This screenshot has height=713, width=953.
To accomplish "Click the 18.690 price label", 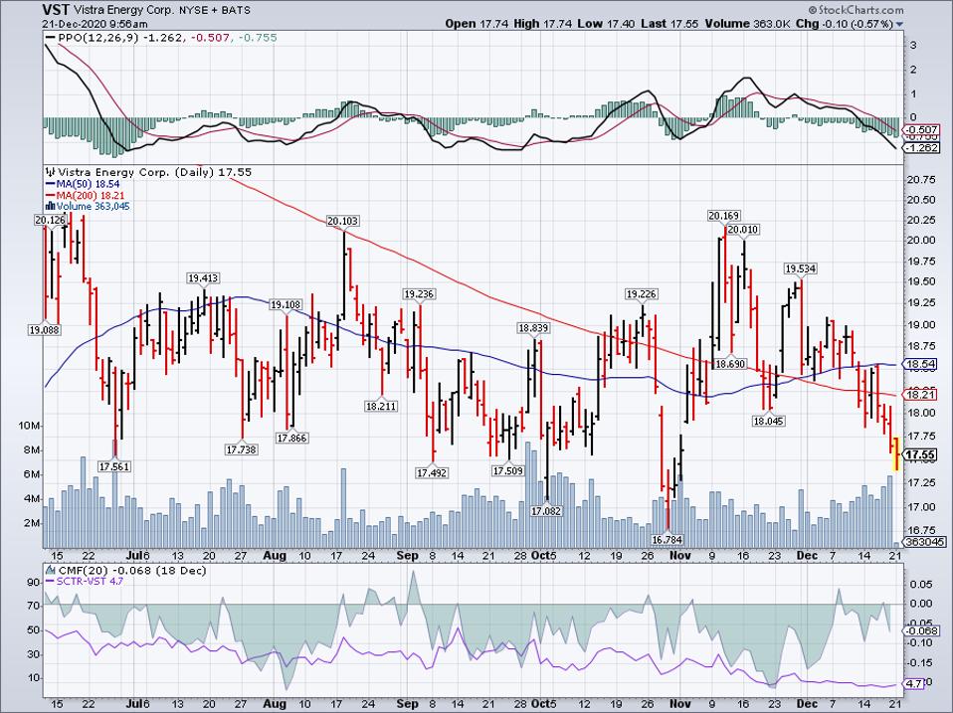I will click(x=729, y=364).
